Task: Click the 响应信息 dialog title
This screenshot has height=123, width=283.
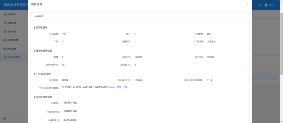Action: click(x=37, y=4)
